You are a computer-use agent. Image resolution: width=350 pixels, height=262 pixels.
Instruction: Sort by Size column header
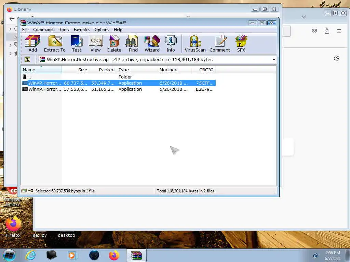click(75, 70)
